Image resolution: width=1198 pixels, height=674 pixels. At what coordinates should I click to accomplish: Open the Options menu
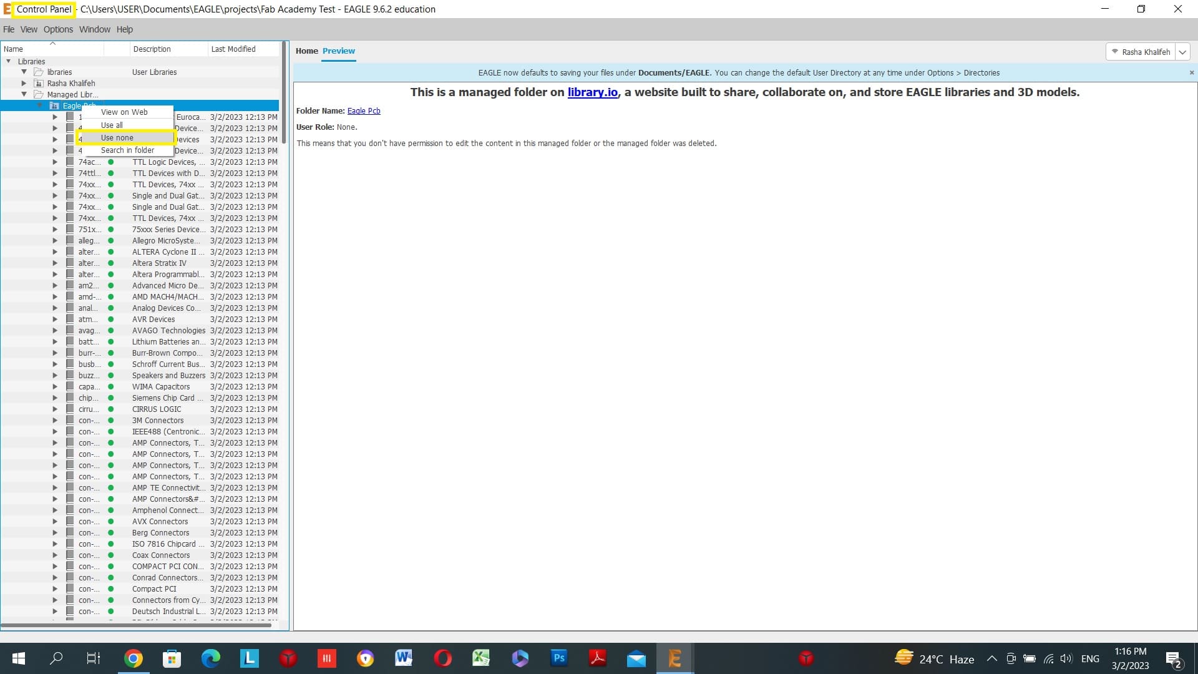[58, 29]
